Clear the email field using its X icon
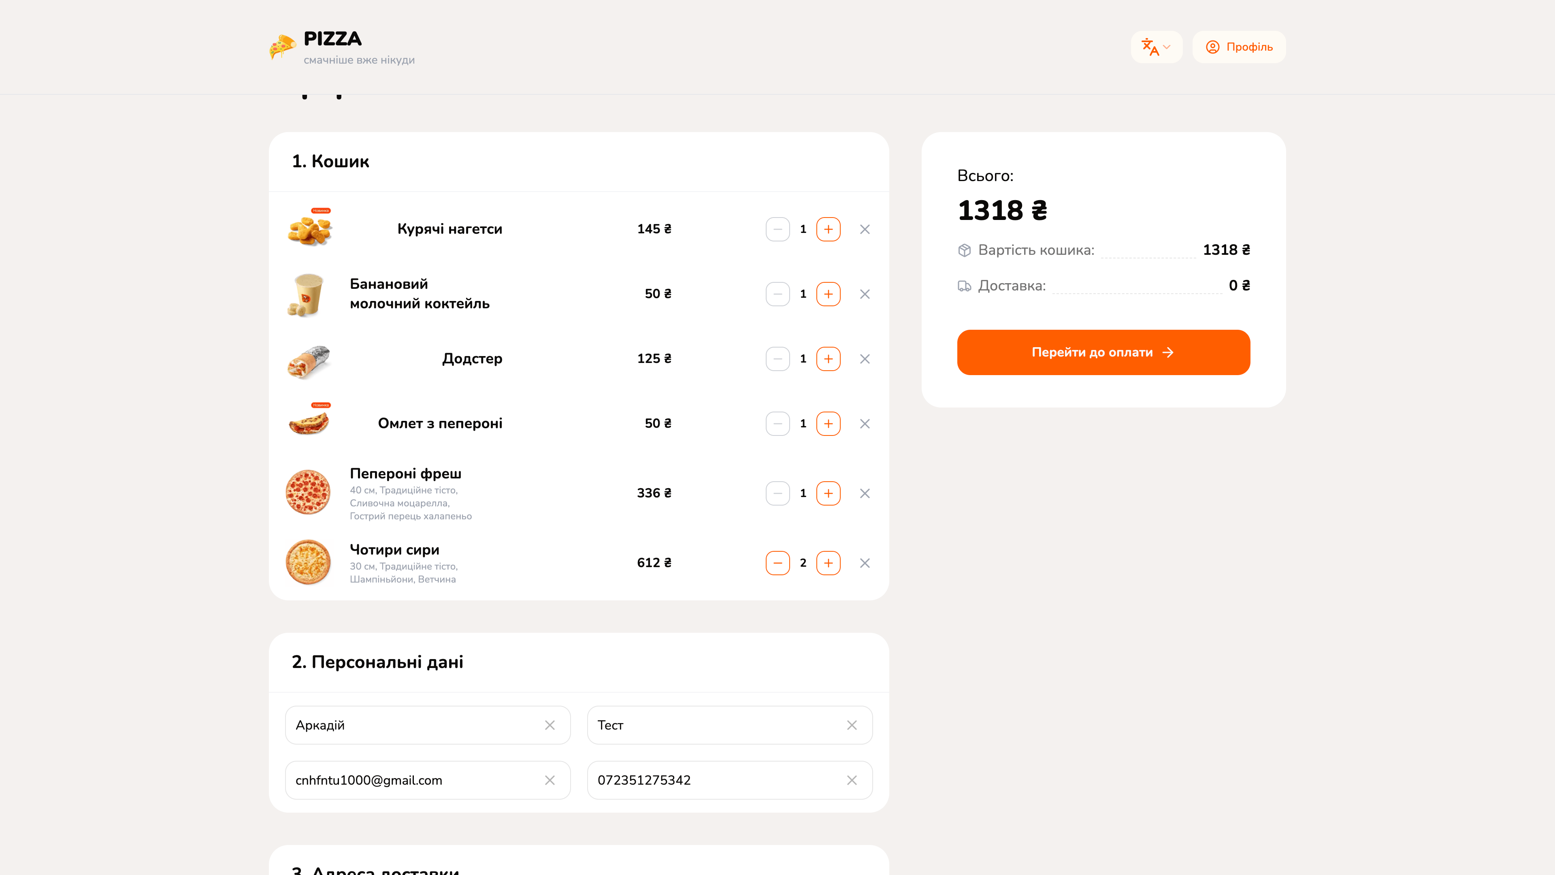Screen dimensions: 1555x875 pos(550,779)
